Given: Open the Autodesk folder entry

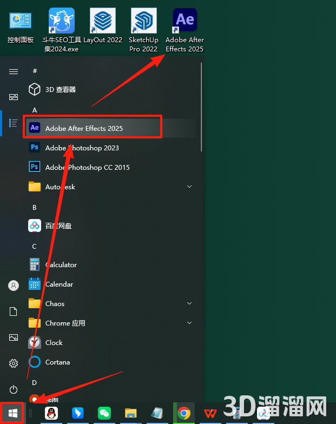Looking at the screenshot, I should pyautogui.click(x=111, y=187).
